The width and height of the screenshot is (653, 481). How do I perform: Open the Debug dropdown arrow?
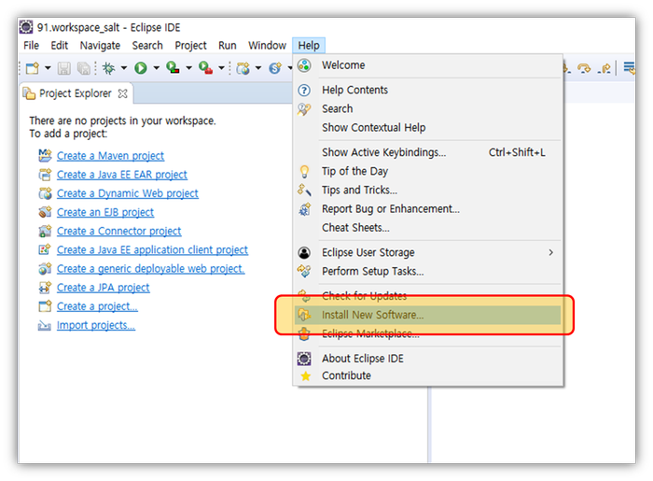coord(124,68)
